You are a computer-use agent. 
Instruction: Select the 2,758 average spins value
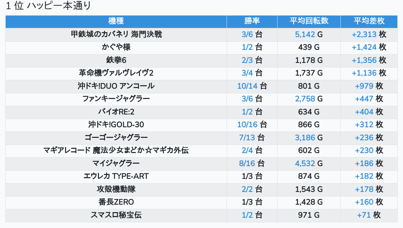(x=305, y=99)
